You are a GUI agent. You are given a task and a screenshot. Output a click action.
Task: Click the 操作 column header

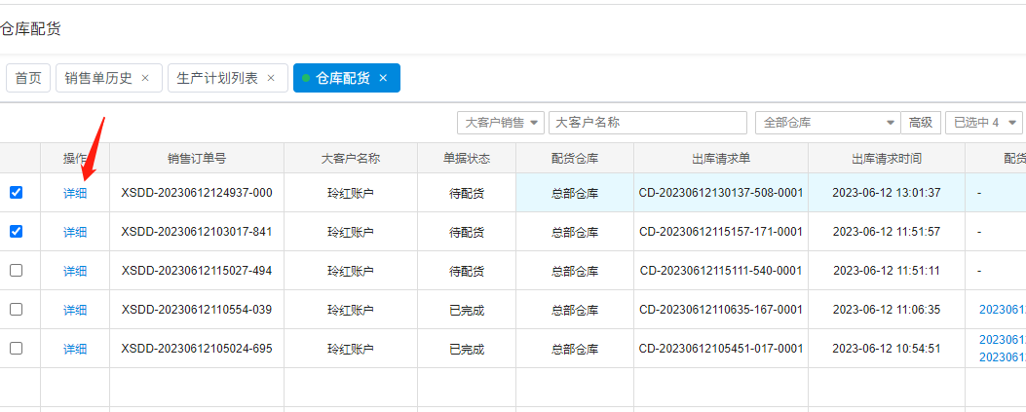[75, 158]
